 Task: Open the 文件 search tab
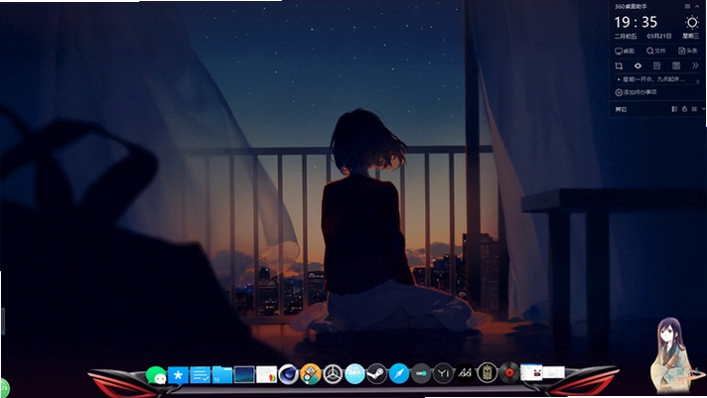click(656, 51)
